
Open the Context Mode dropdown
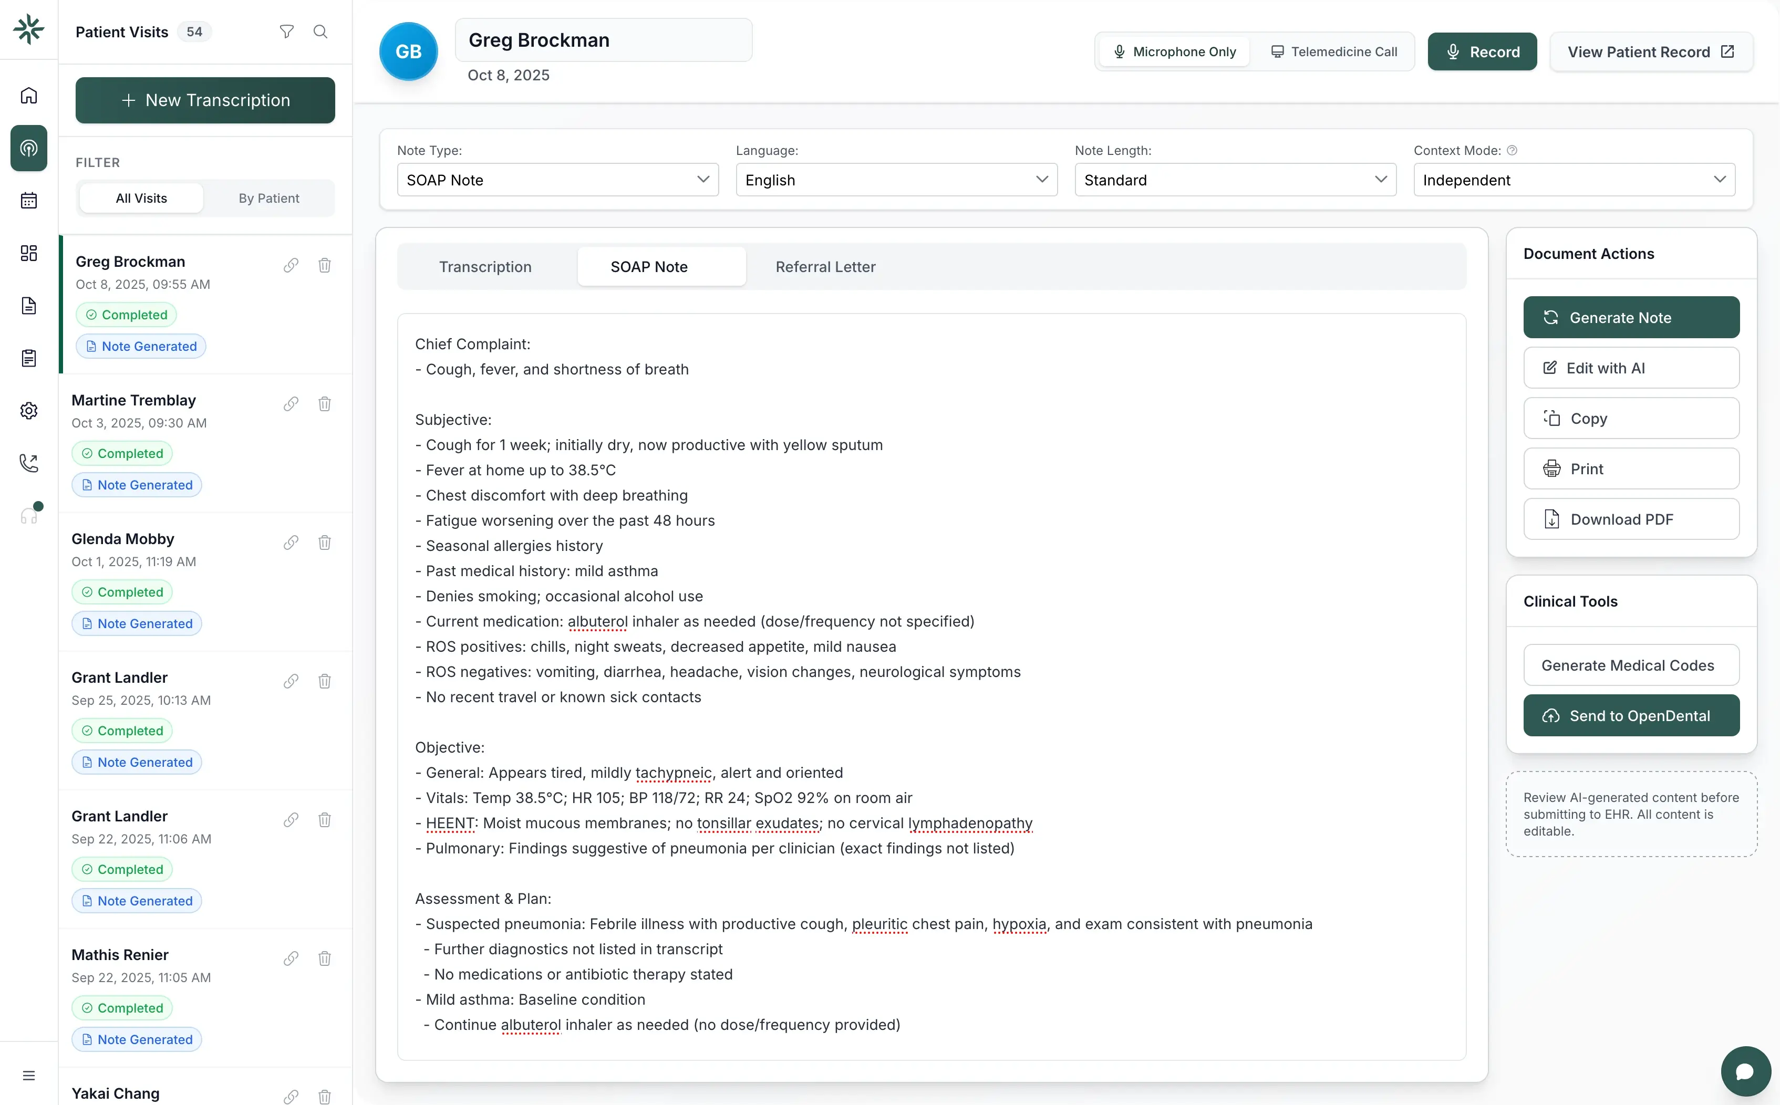(1573, 180)
